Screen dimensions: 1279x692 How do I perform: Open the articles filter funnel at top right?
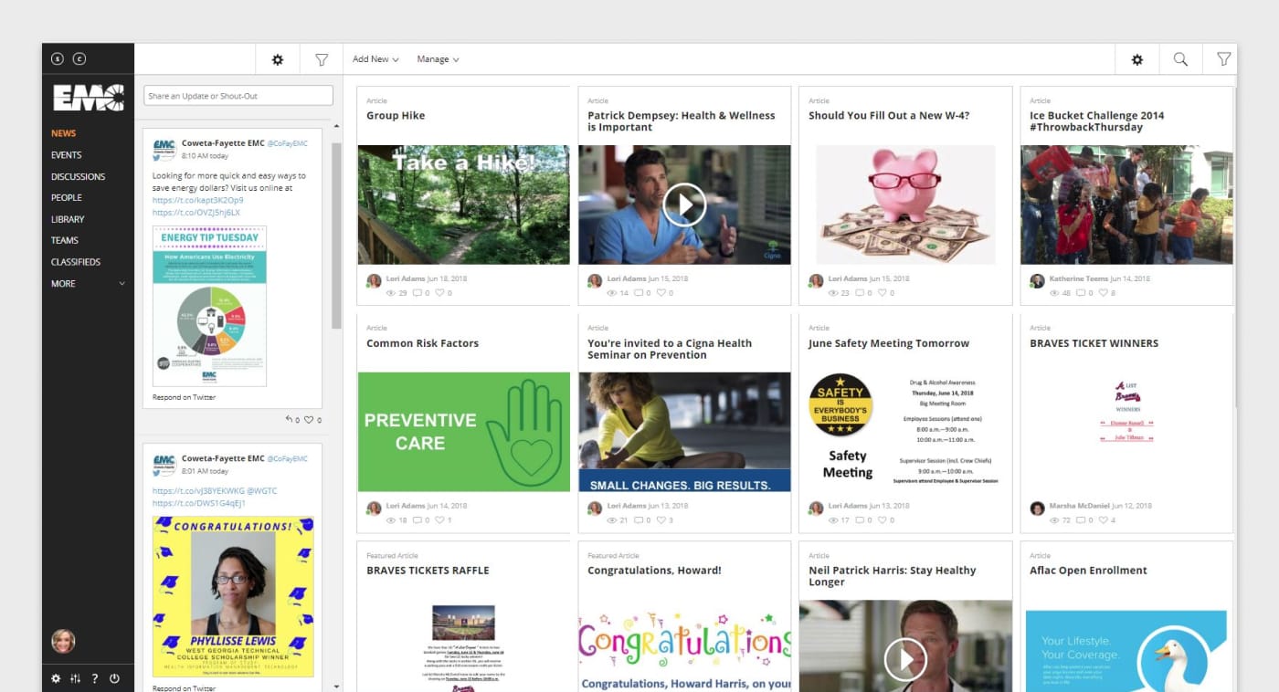pos(1224,59)
